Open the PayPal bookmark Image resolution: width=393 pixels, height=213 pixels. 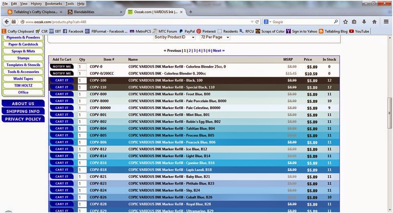[x=187, y=31]
